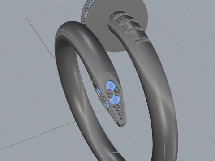This screenshot has width=215, height=161.
Task: Click the red axis line on the grid
Action: (41, 39)
